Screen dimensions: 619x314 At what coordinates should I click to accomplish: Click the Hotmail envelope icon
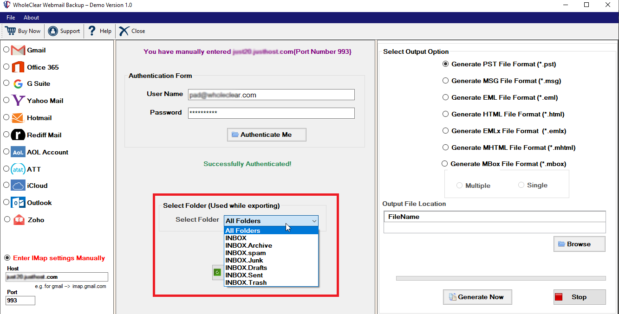tap(18, 118)
